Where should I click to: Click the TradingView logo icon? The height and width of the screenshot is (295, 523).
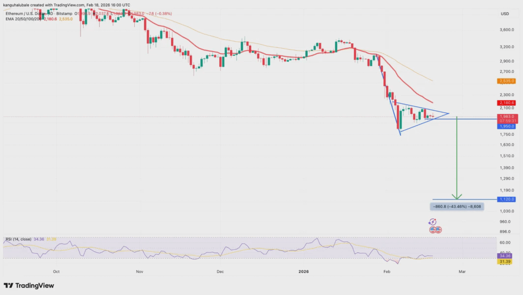(x=8, y=286)
